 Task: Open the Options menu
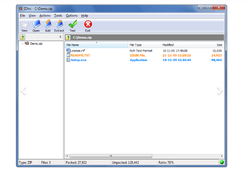point(72,16)
